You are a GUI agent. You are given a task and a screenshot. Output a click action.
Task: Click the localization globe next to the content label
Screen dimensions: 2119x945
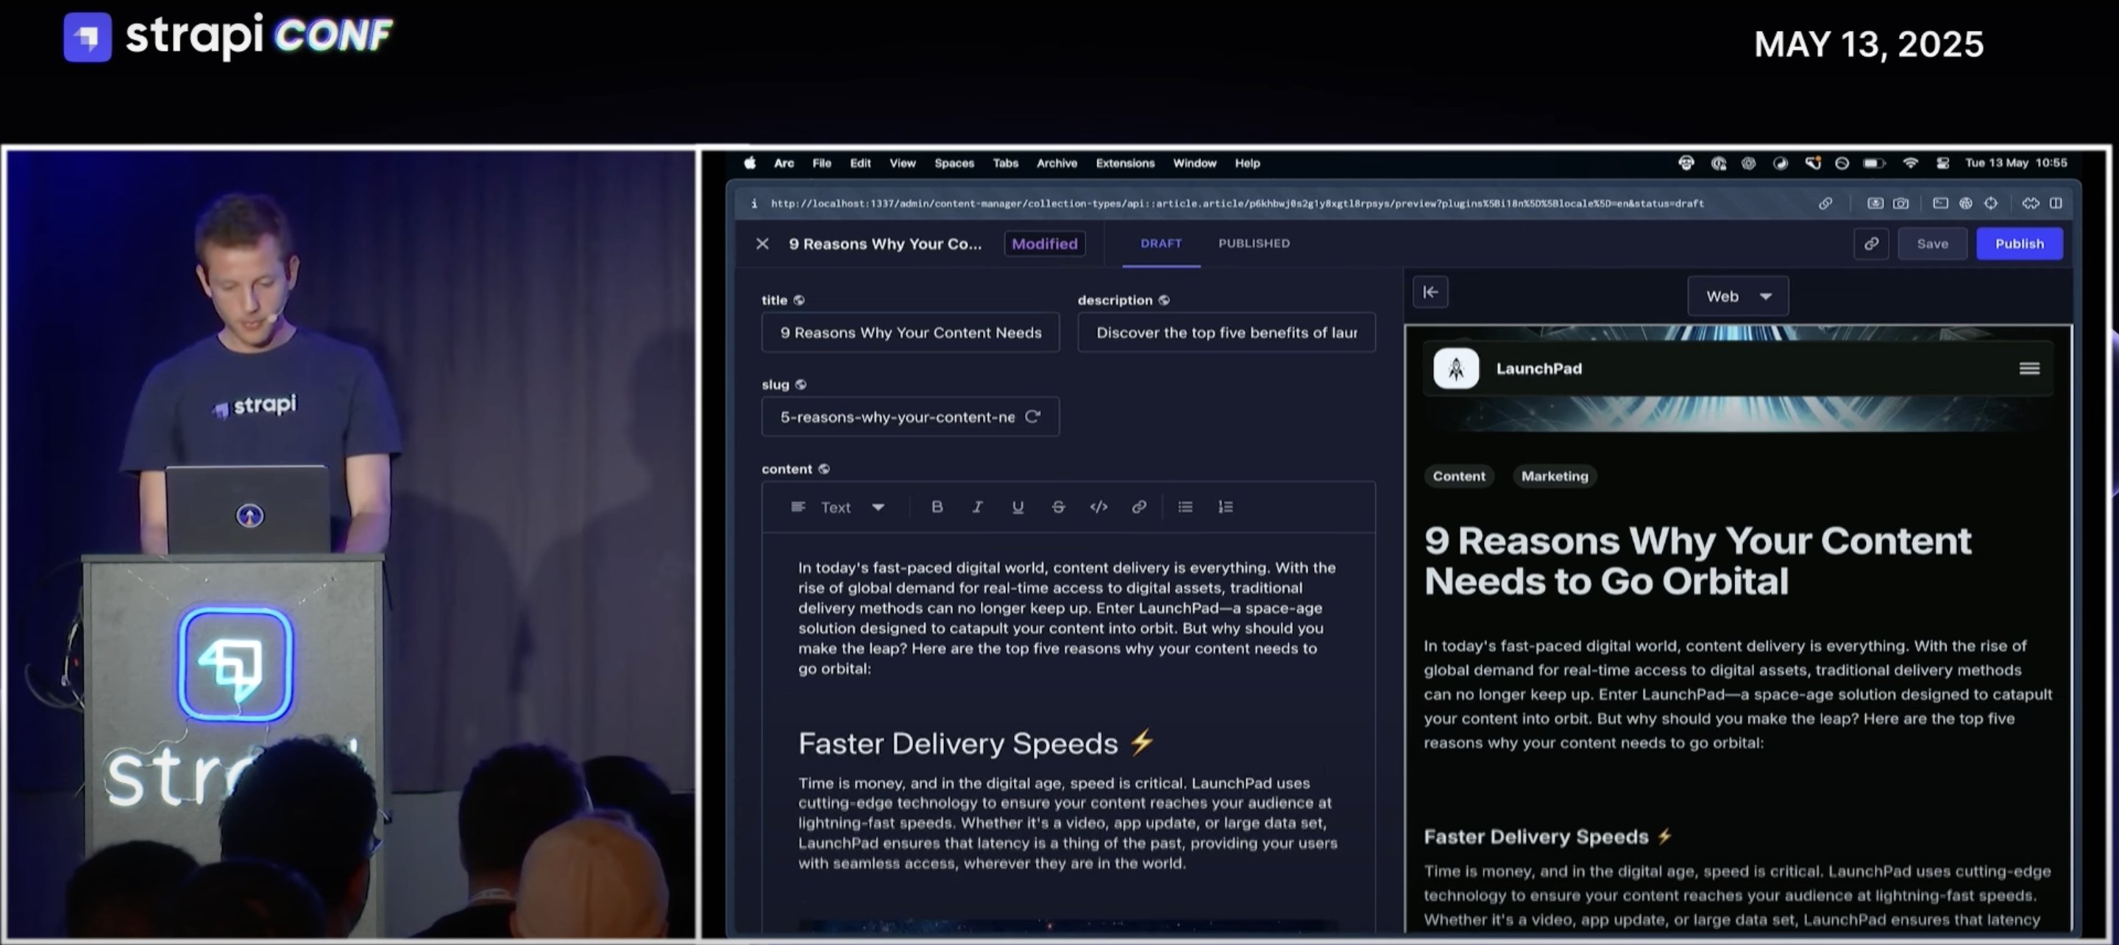(x=824, y=470)
